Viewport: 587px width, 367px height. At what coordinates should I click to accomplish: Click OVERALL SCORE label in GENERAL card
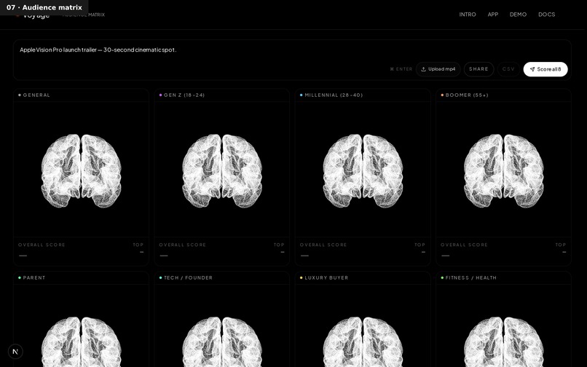(x=42, y=245)
